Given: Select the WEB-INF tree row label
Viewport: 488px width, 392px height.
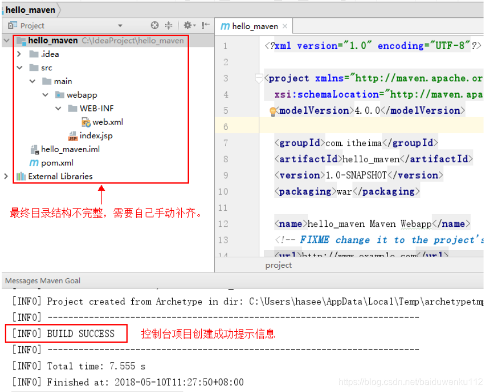Looking at the screenshot, I should [97, 108].
